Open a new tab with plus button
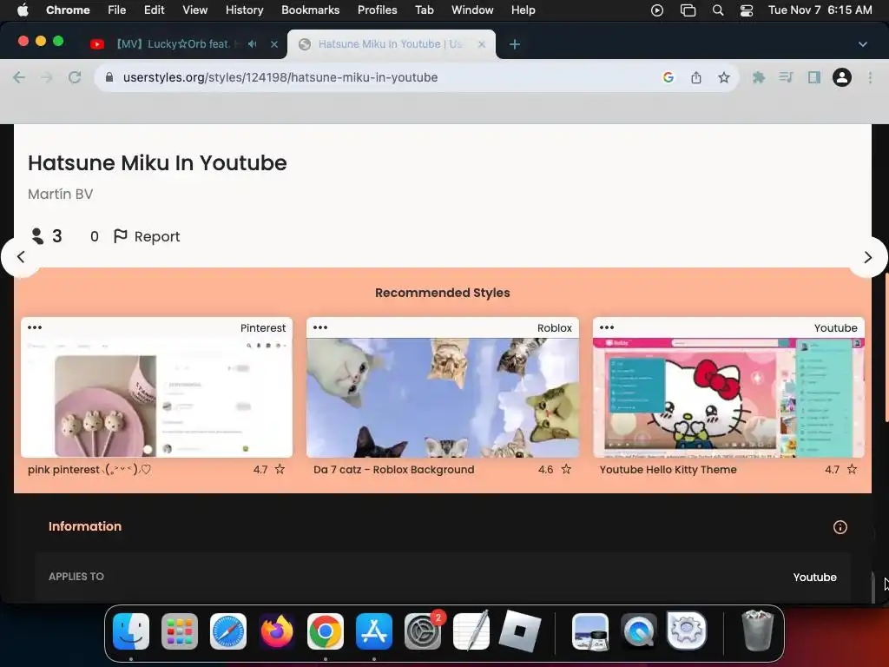This screenshot has height=667, width=889. click(x=514, y=44)
